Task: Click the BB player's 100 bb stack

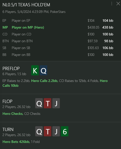Action: click(x=108, y=55)
